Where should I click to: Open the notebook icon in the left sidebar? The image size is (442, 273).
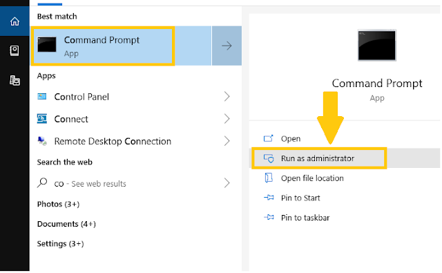point(15,50)
